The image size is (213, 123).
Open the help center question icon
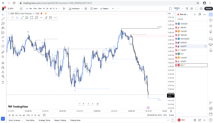pos(211,120)
